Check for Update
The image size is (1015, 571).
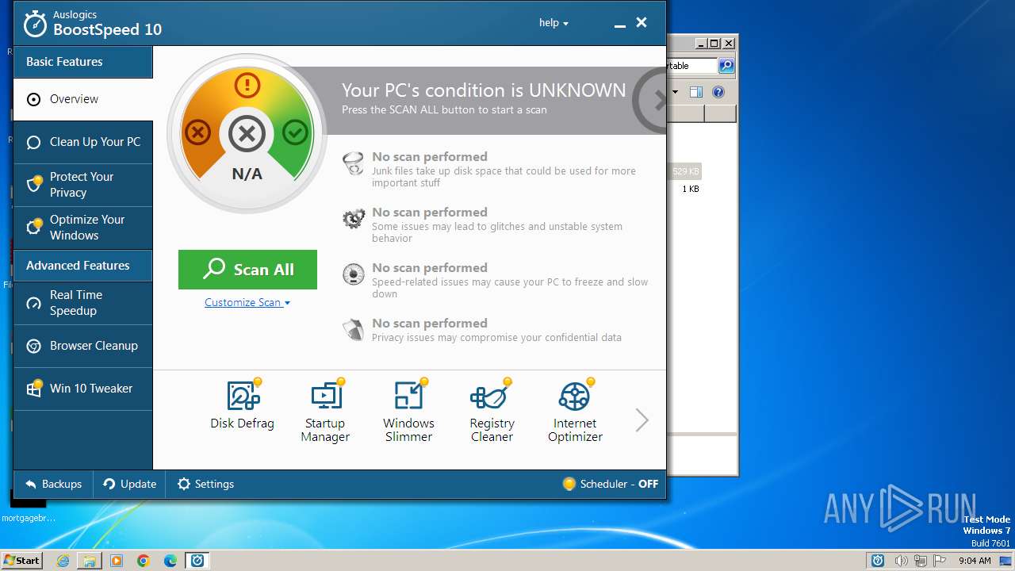130,484
